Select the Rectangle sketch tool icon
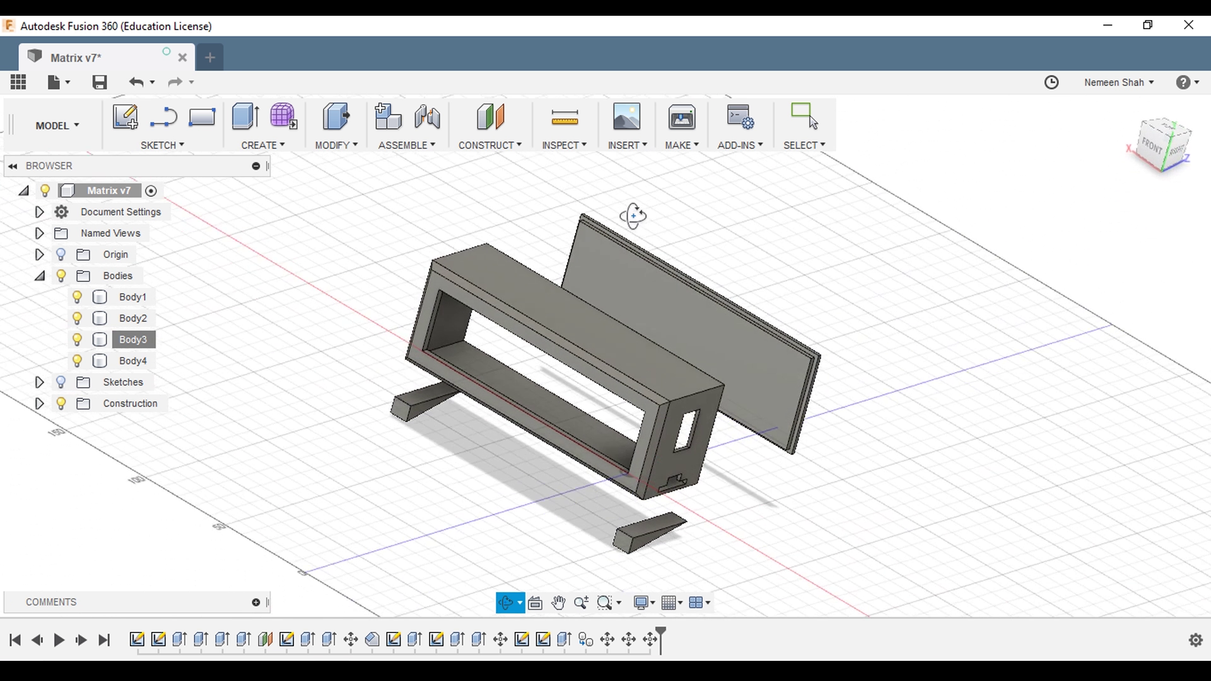Screen dimensions: 1211x681 point(202,117)
